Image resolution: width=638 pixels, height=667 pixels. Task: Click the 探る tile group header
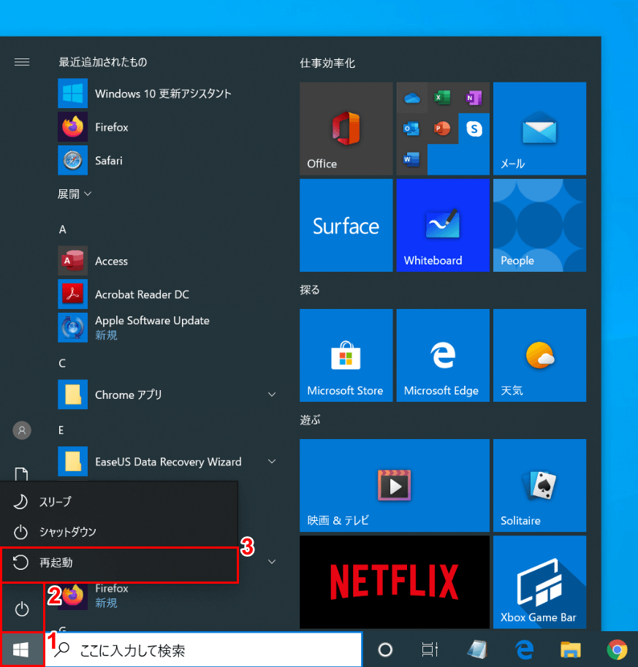pos(309,290)
